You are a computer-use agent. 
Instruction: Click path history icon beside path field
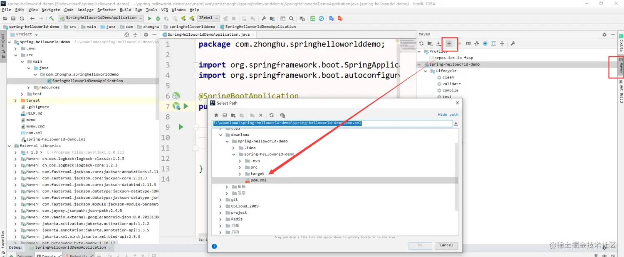[x=456, y=124]
